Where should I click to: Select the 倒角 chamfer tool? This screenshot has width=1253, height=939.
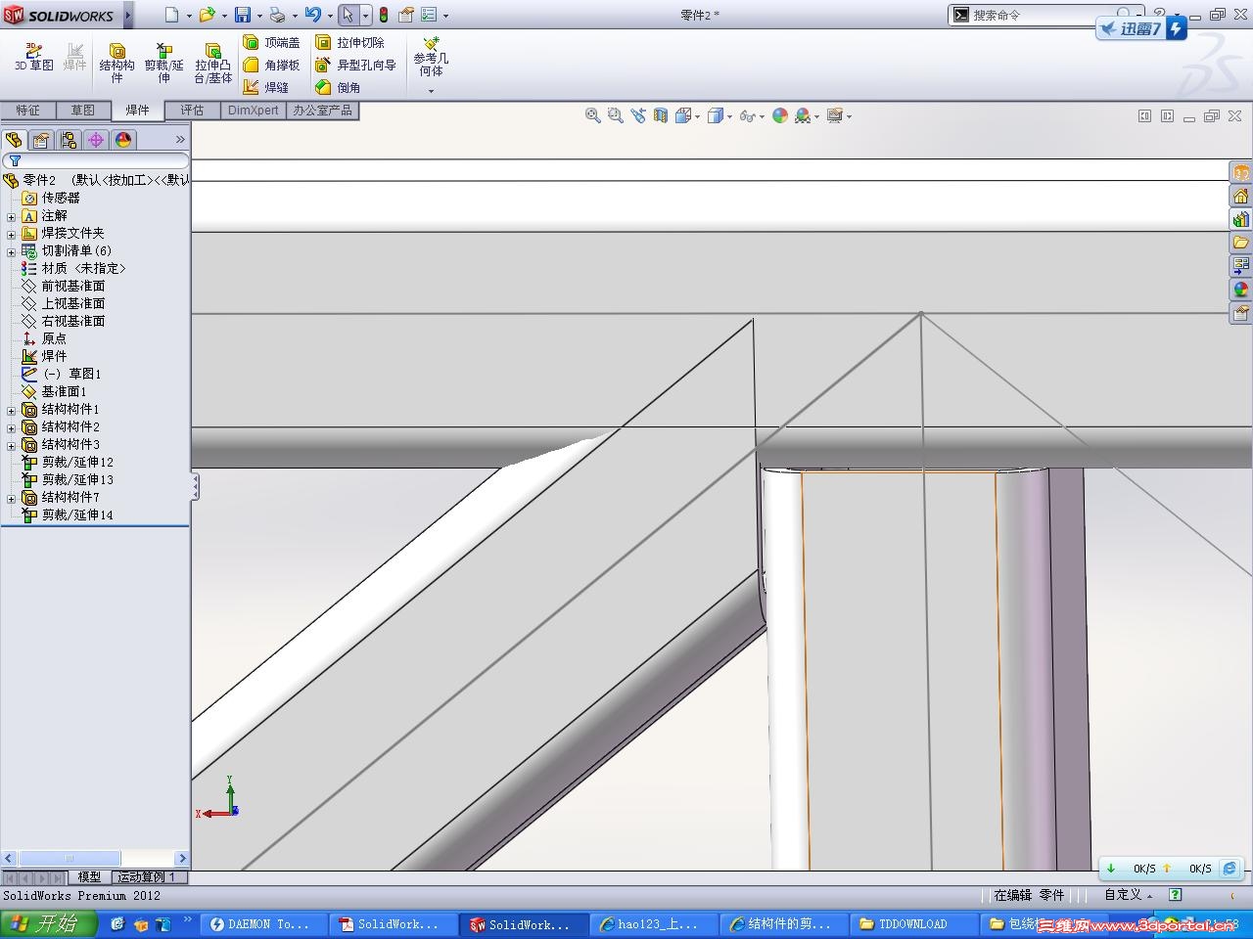click(x=338, y=87)
